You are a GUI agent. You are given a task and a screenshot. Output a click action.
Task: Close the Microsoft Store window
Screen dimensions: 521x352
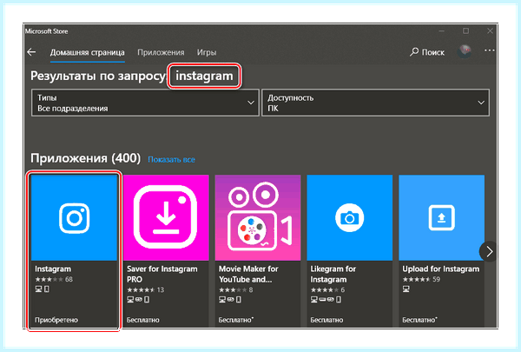[490, 31]
